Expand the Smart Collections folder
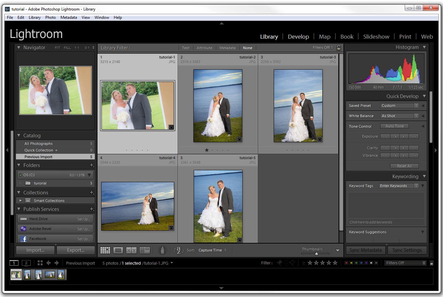This screenshot has height=297, width=443. click(x=20, y=200)
